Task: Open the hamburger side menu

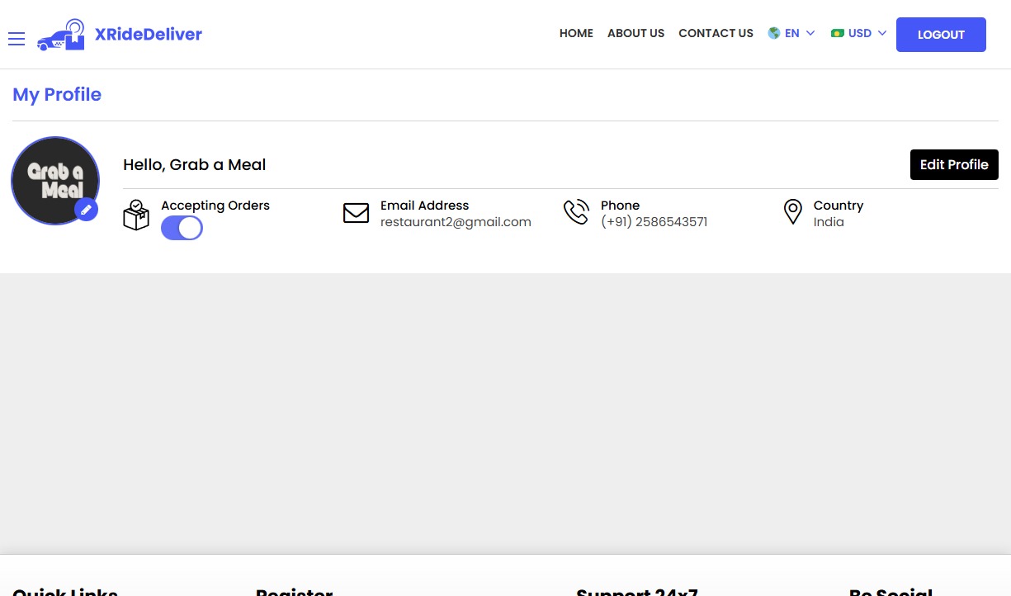Action: click(x=17, y=39)
